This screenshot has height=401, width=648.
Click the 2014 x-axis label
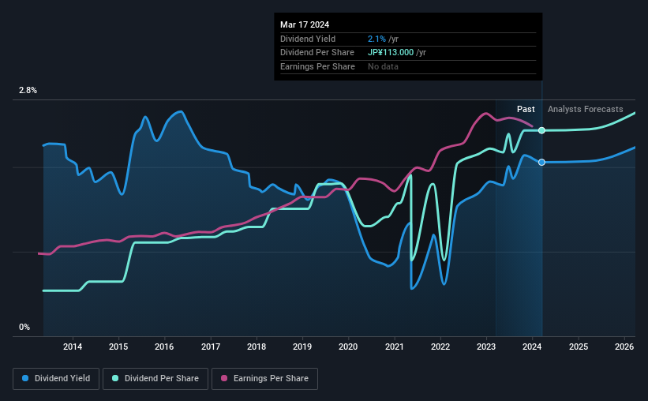73,347
